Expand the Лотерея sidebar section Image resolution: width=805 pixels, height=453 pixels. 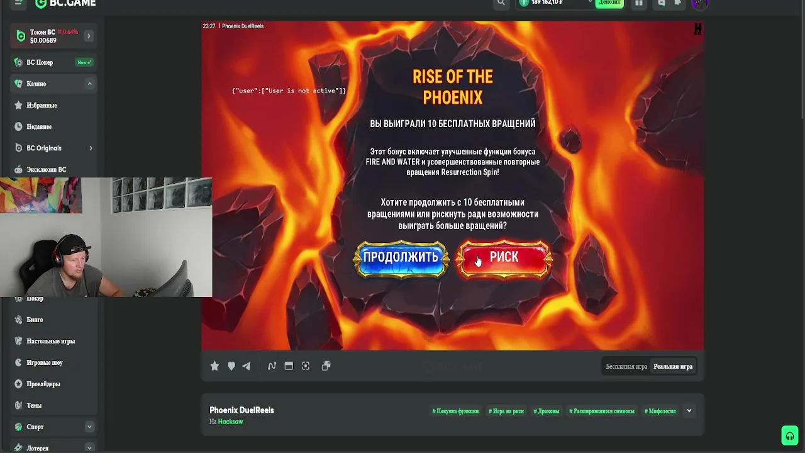(89, 448)
